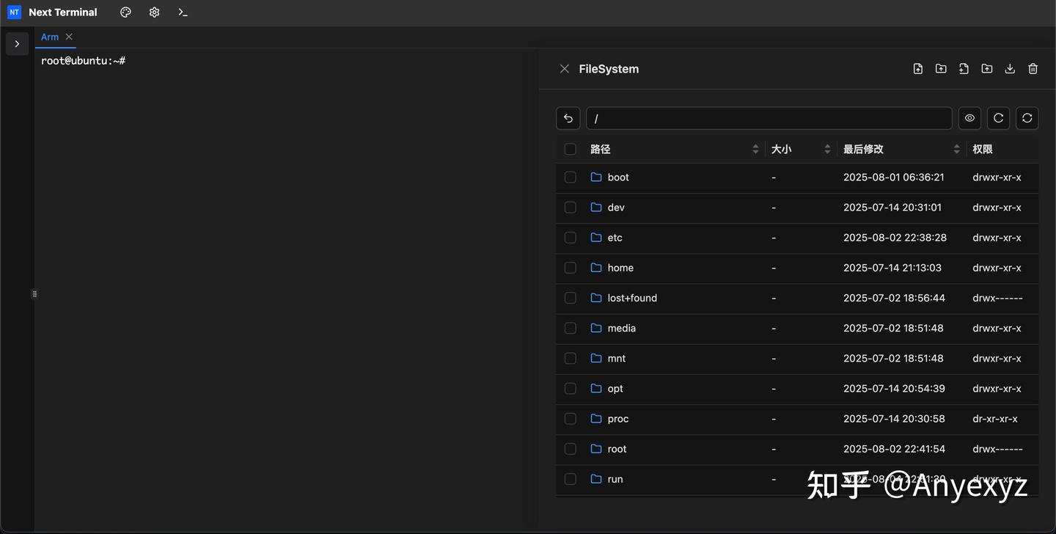
Task: Click the folder icon of proc
Action: coord(596,419)
